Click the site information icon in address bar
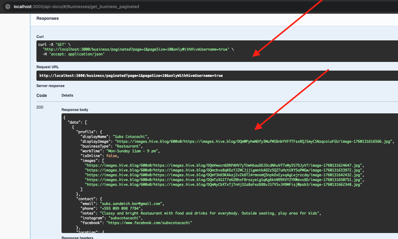This screenshot has height=239, width=398. (8, 7)
